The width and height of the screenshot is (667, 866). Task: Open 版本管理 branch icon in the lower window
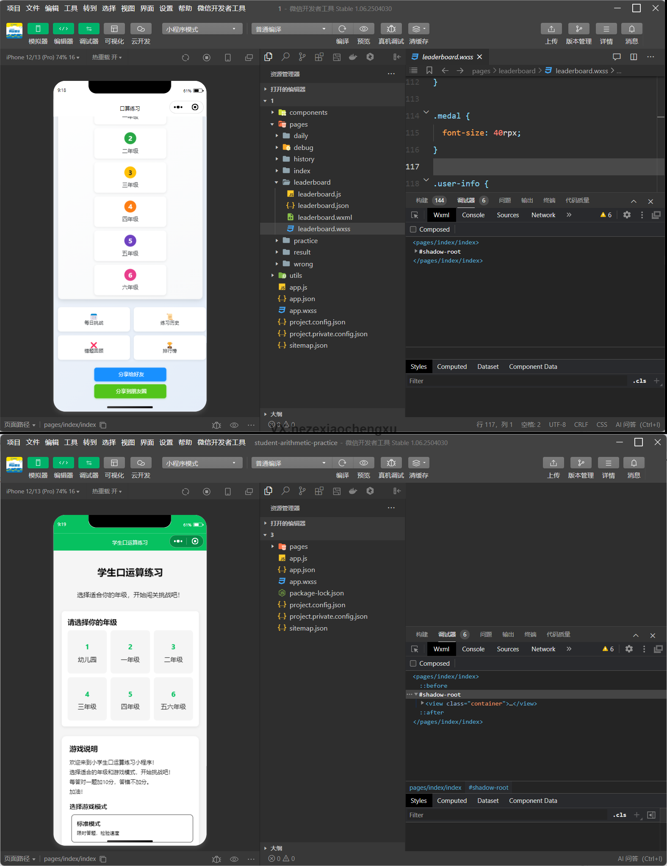581,463
